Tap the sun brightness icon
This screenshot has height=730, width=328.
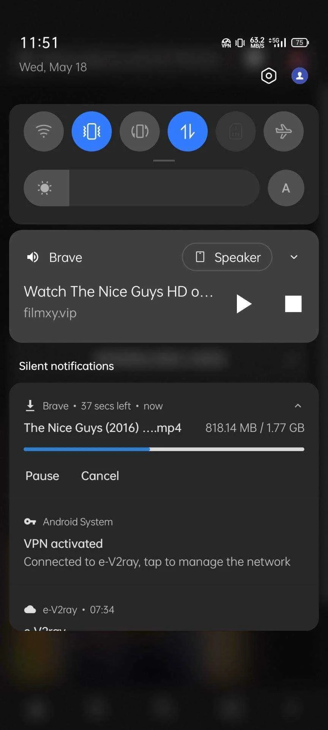click(x=45, y=188)
